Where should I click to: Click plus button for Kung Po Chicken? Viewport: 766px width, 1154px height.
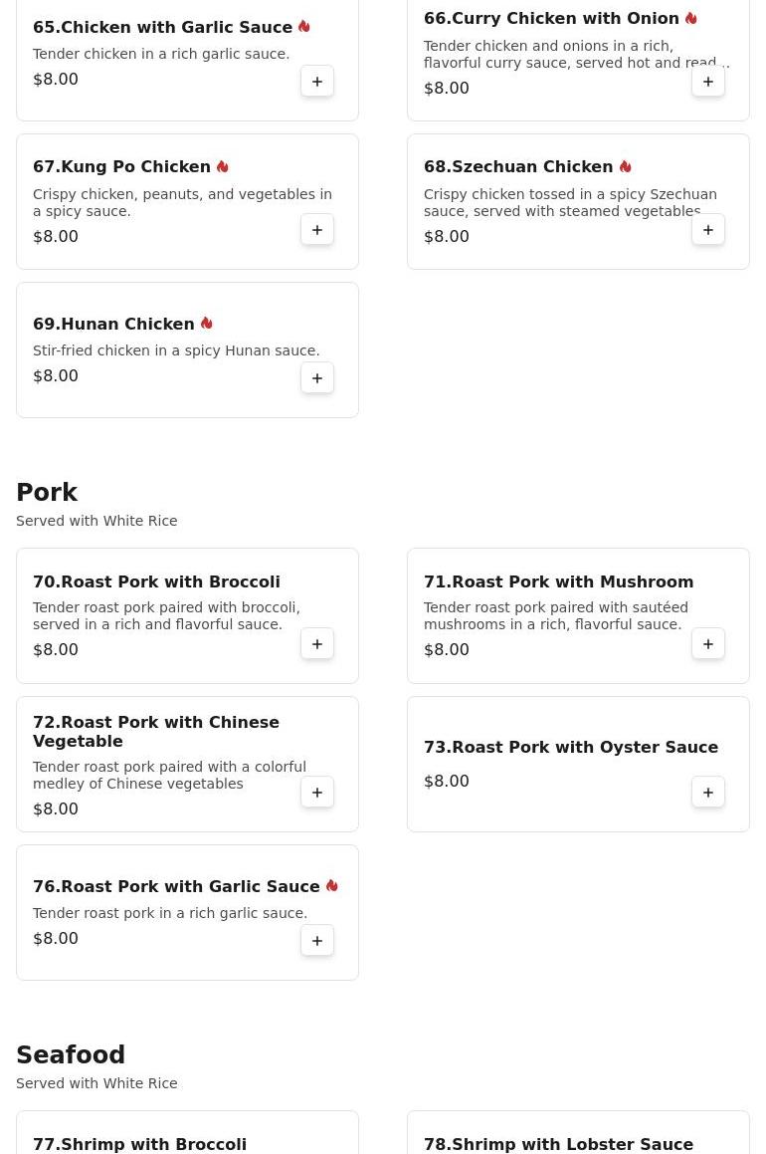pyautogui.click(x=317, y=230)
